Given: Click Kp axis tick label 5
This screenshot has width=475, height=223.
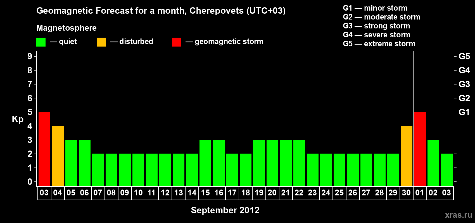Looking at the screenshot, I should 30,112.
